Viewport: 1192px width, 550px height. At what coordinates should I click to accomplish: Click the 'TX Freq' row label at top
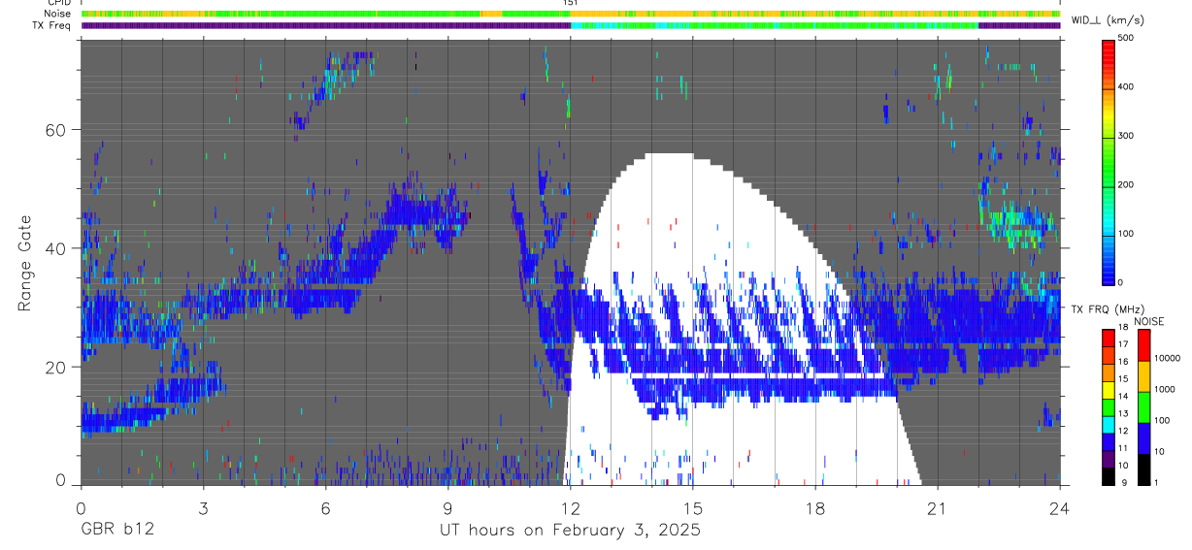[52, 25]
